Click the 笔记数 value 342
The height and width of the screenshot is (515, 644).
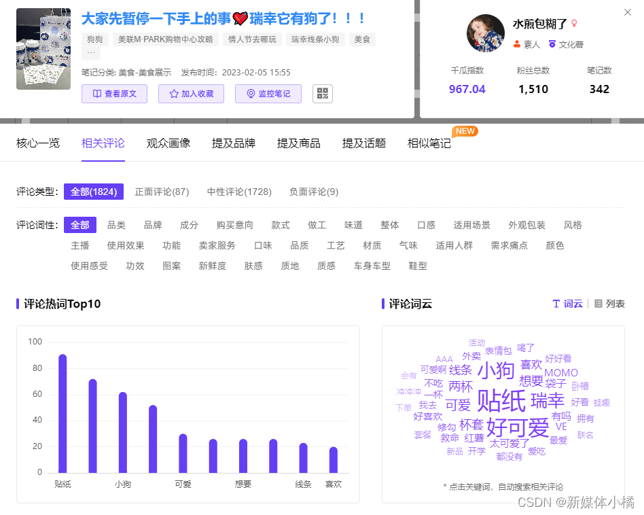pyautogui.click(x=599, y=89)
